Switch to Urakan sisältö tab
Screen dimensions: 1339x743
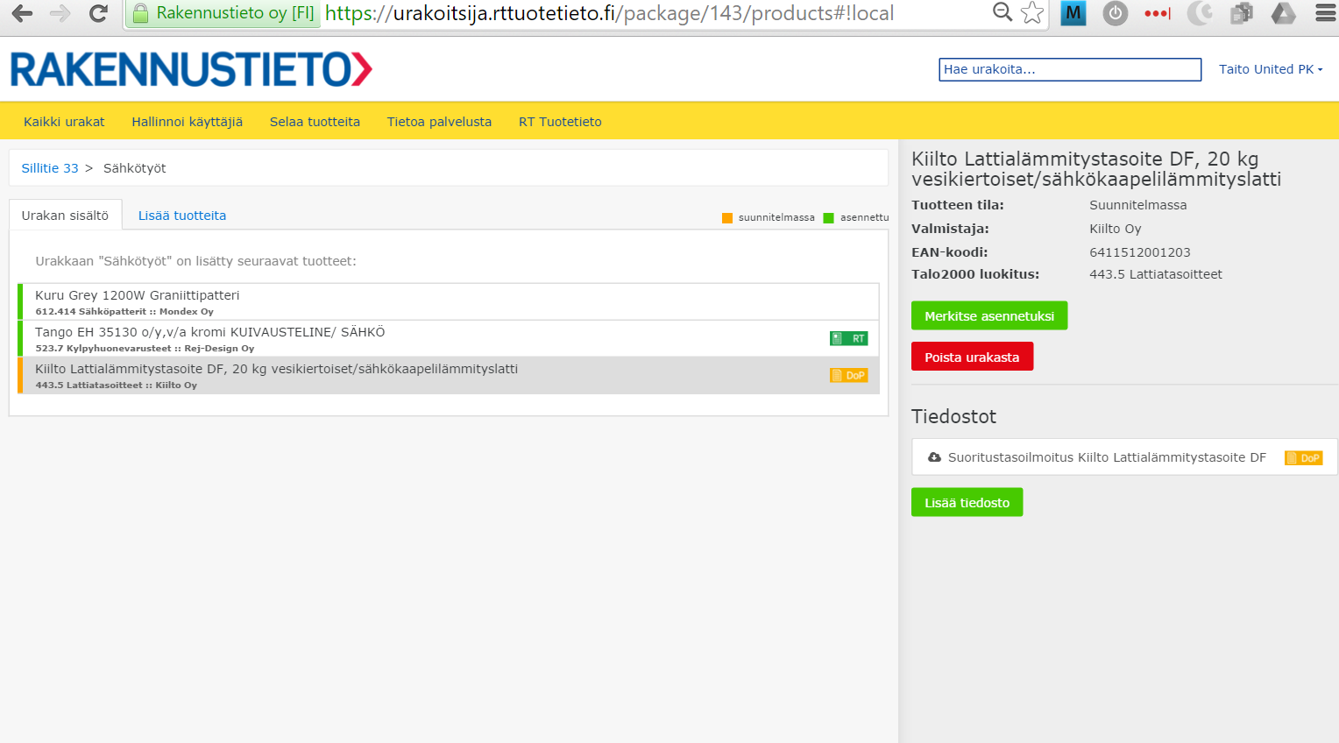click(65, 216)
